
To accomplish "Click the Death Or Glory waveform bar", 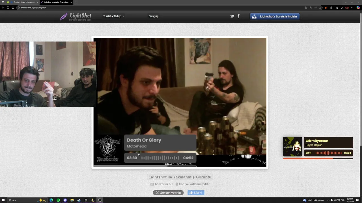I will click(x=160, y=158).
